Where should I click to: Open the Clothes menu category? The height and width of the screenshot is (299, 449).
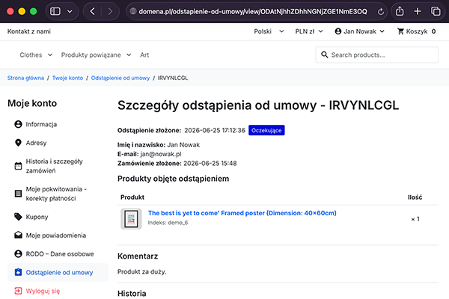point(31,55)
